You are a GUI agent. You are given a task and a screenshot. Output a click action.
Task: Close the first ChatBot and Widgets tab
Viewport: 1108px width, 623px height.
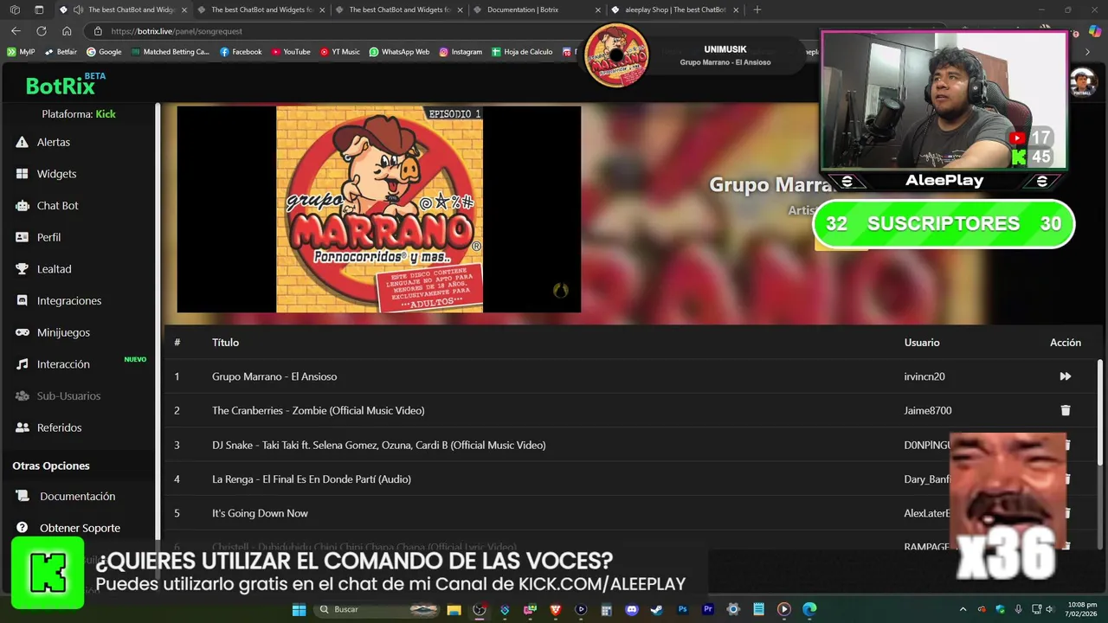(x=184, y=10)
